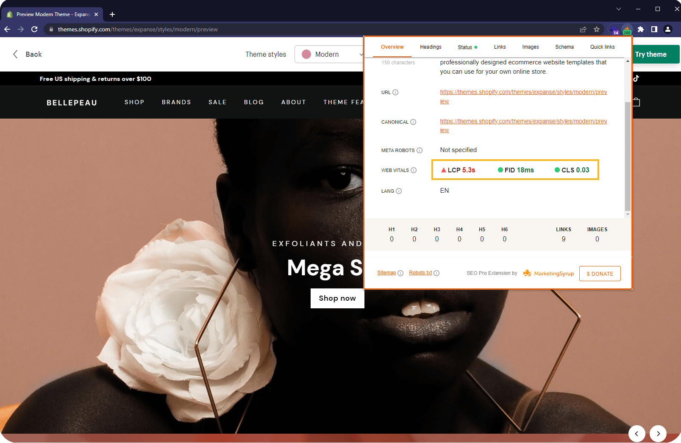681x443 pixels.
Task: Open Chrome profile avatar
Action: 668,29
